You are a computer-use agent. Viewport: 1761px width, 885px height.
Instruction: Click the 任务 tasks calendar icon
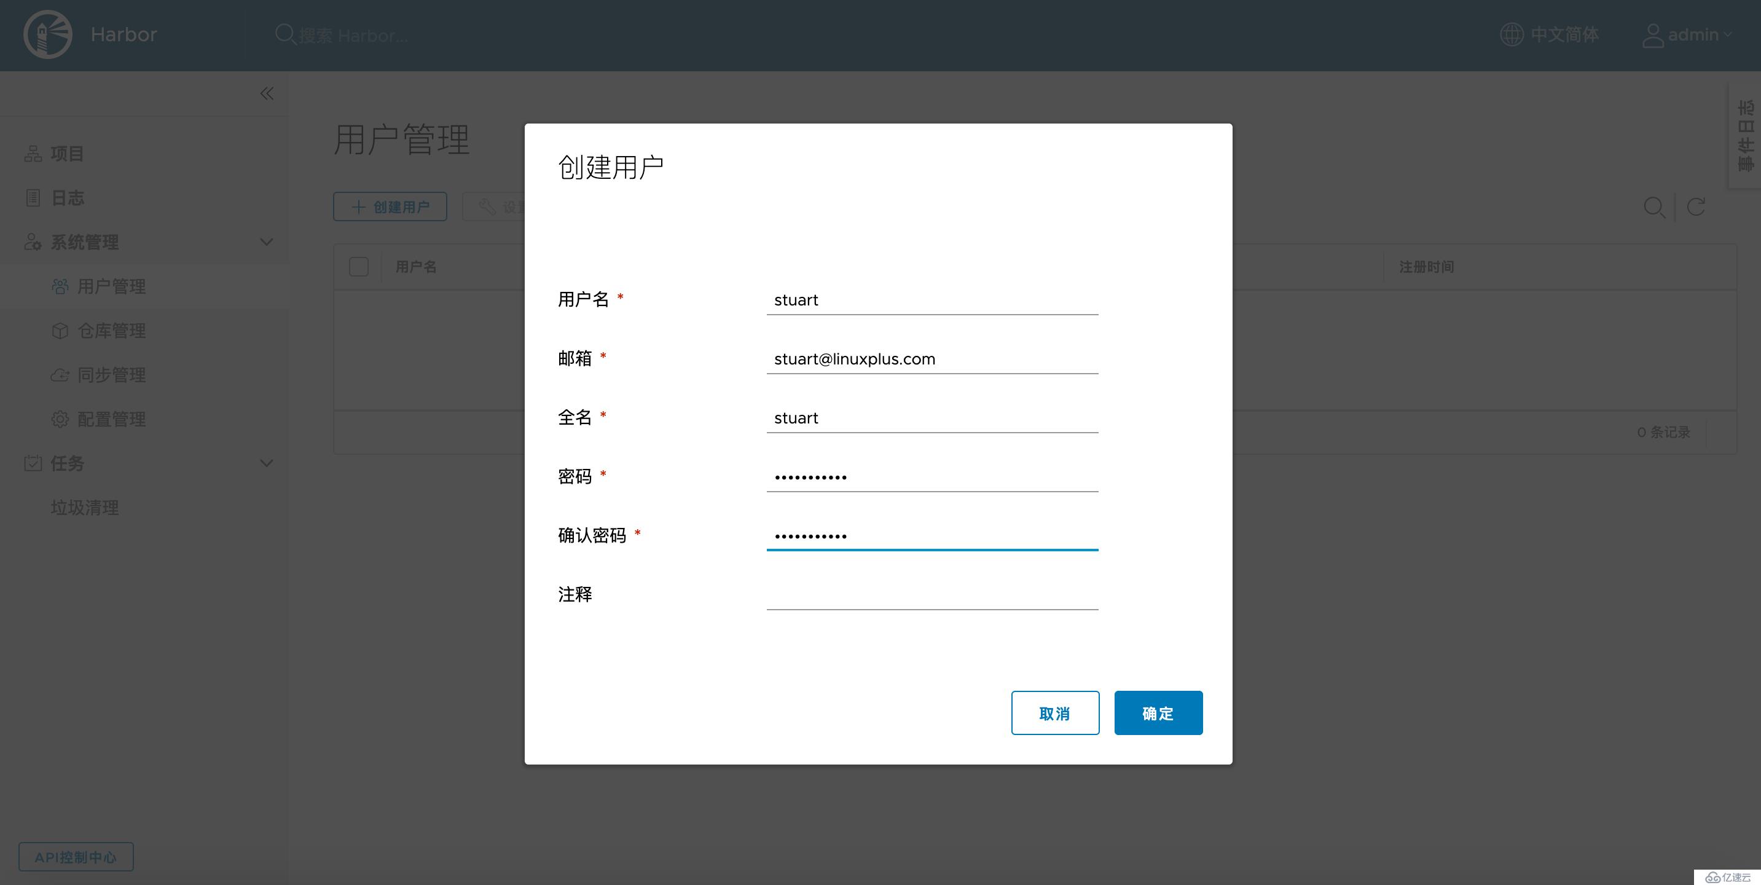pyautogui.click(x=33, y=463)
